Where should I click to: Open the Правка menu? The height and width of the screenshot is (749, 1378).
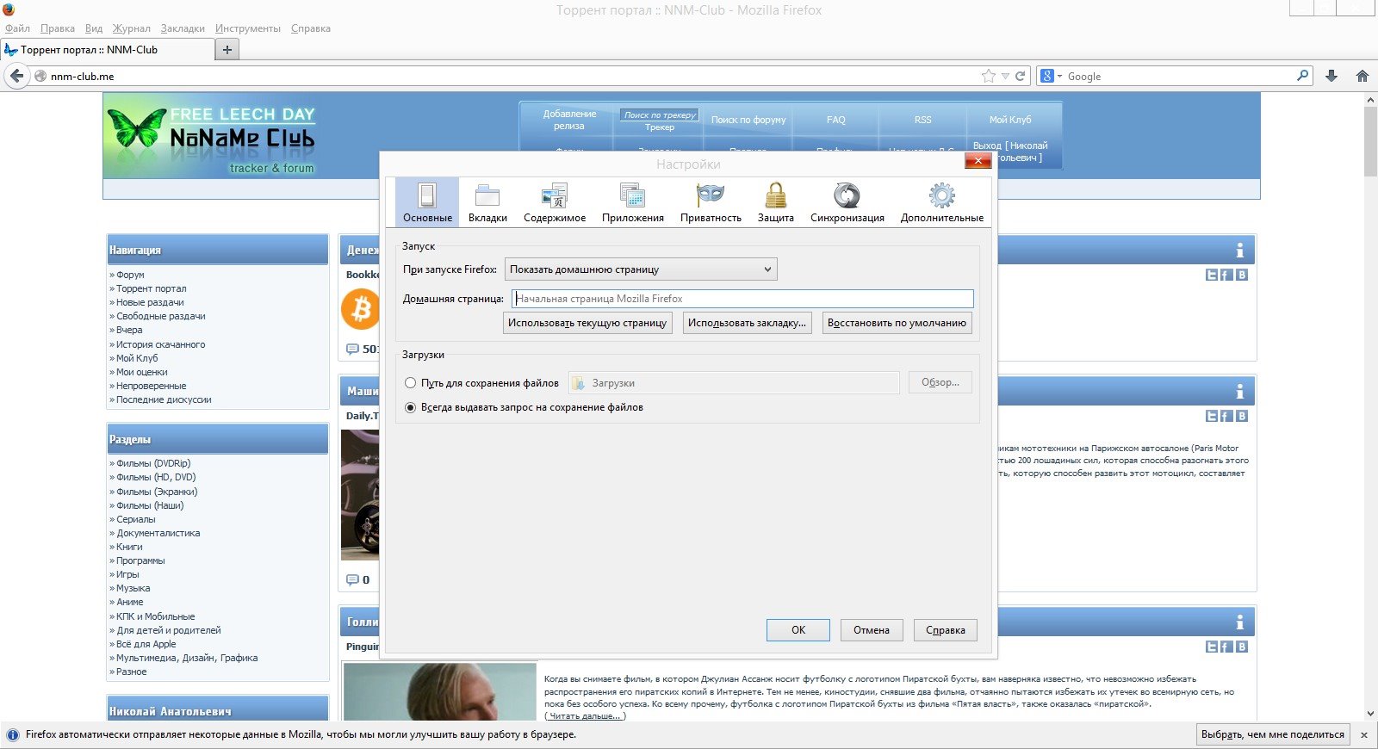(58, 28)
